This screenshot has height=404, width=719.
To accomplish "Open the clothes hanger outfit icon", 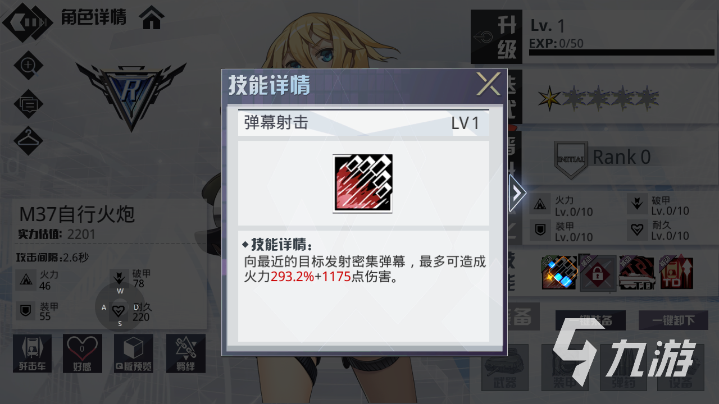I will (x=28, y=141).
